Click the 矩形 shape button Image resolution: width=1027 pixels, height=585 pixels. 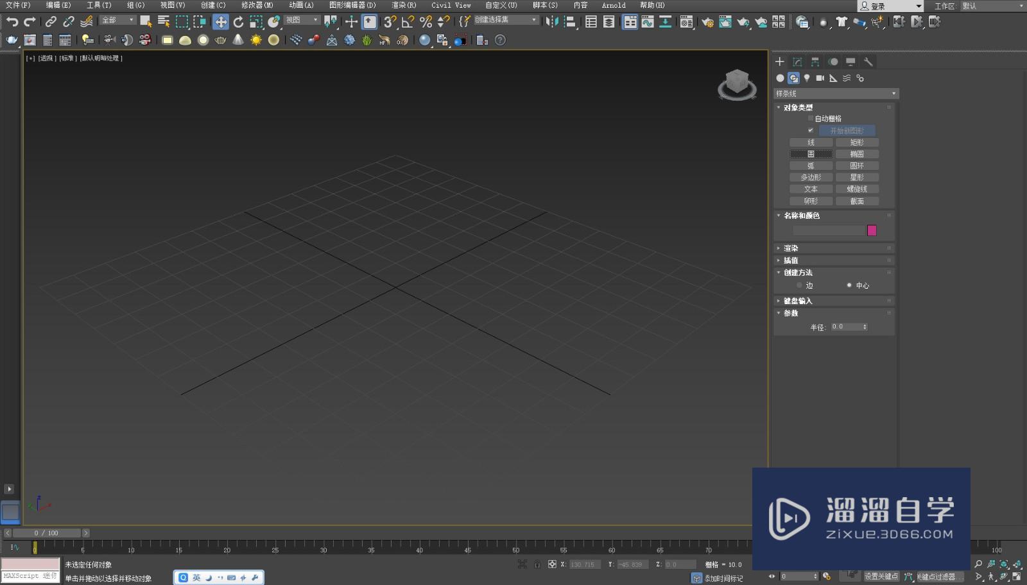pyautogui.click(x=857, y=142)
